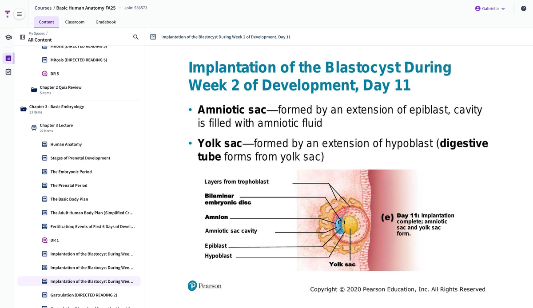This screenshot has height=308, width=533.
Task: Open The Basic Body Plan slide
Action: (x=69, y=199)
